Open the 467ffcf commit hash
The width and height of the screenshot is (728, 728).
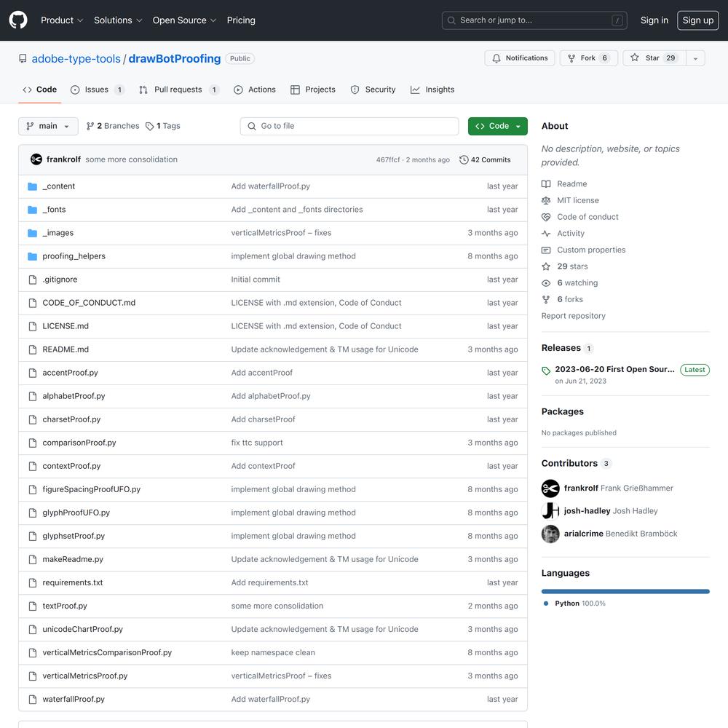[x=388, y=159]
